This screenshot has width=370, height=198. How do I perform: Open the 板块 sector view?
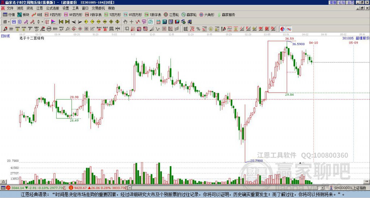point(23,14)
